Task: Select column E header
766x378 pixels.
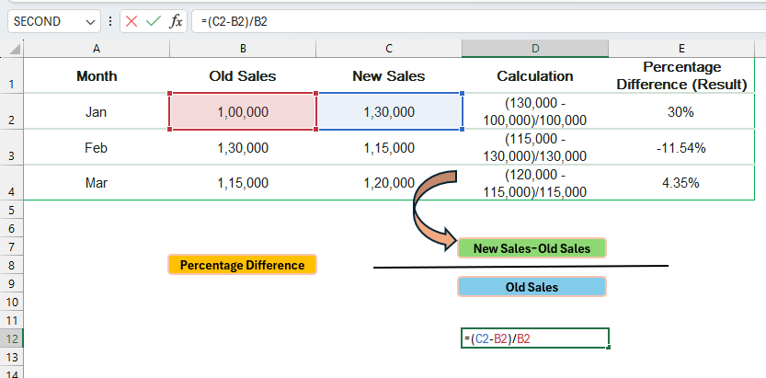Action: click(x=681, y=49)
